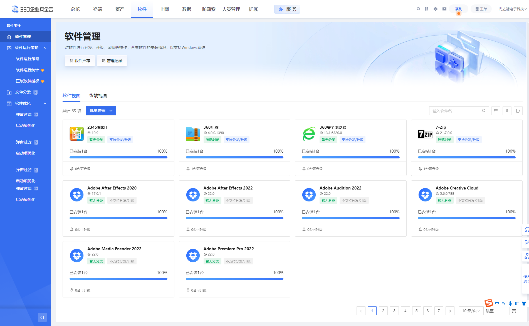Open the mail messages icon in header
The width and height of the screenshot is (529, 326).
click(x=444, y=9)
